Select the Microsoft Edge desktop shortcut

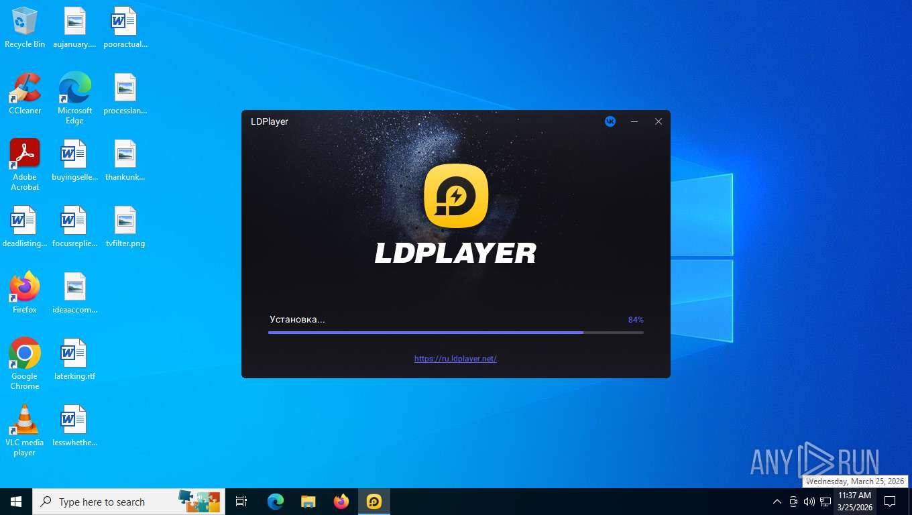pyautogui.click(x=74, y=98)
